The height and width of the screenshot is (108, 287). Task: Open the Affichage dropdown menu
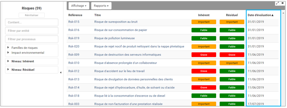[x=79, y=6]
